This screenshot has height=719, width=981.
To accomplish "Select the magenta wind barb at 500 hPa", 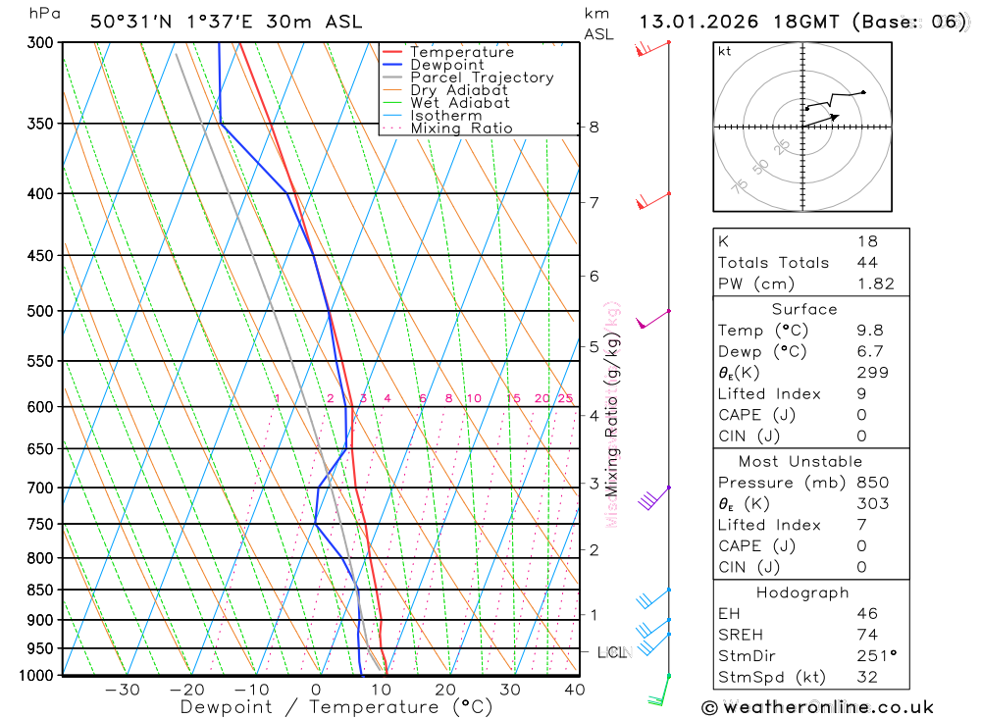I will tap(651, 318).
